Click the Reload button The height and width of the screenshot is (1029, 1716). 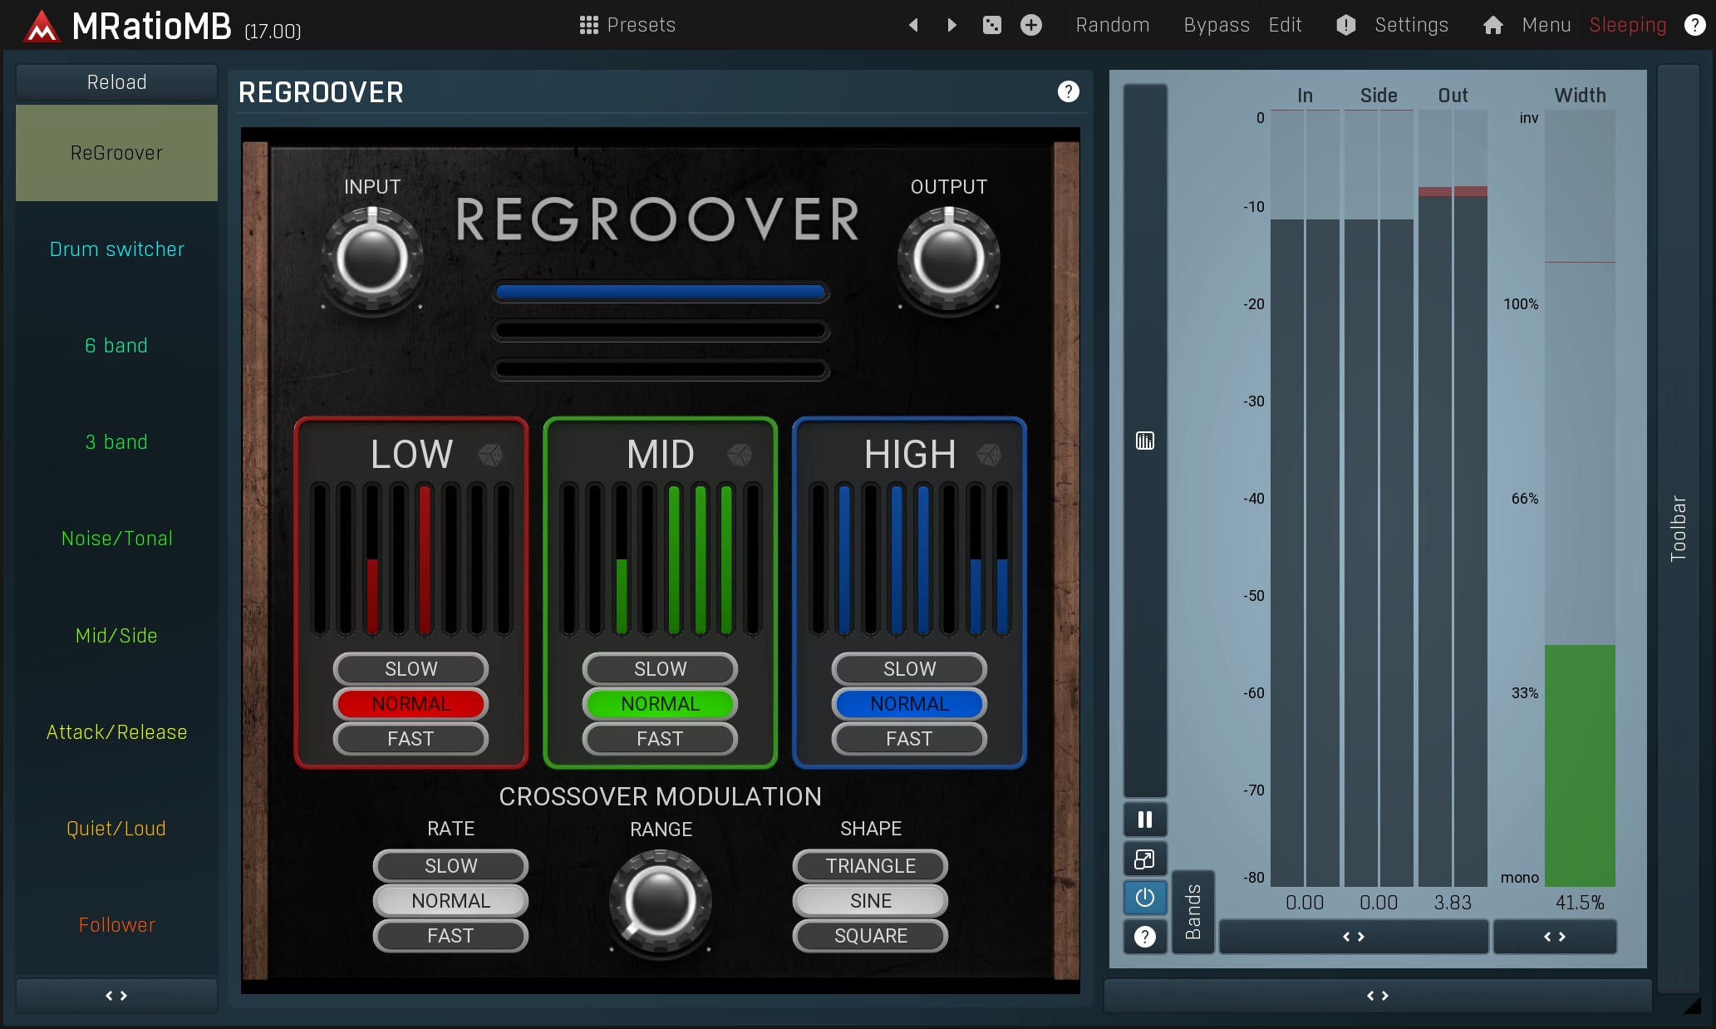(x=116, y=82)
